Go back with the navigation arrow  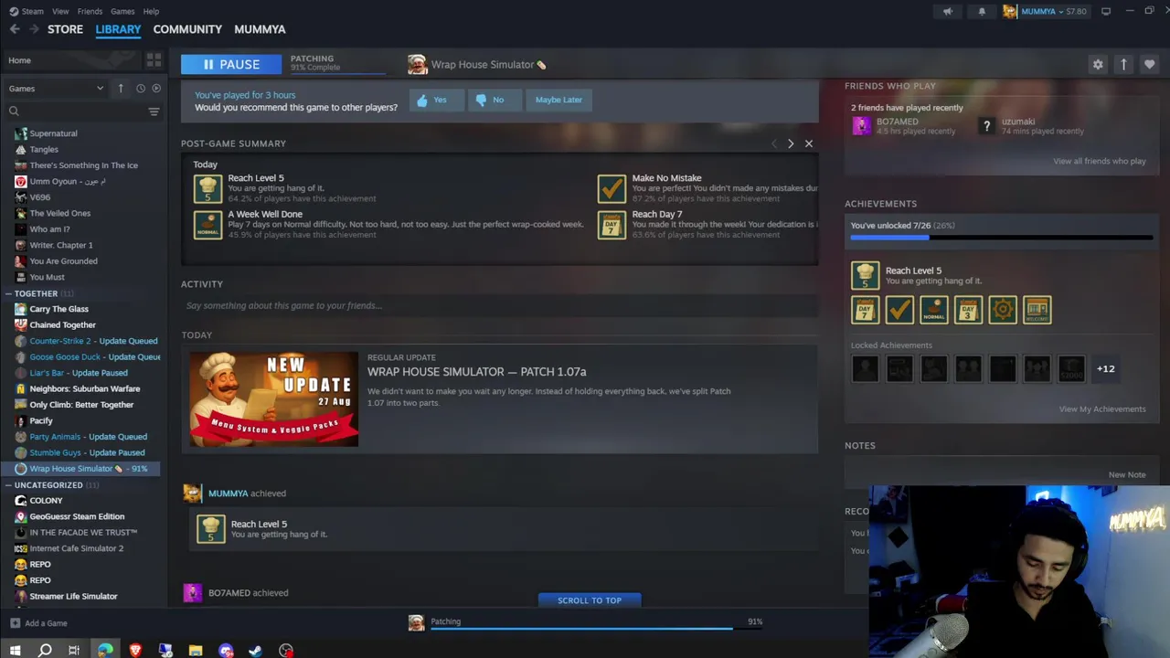pyautogui.click(x=15, y=29)
